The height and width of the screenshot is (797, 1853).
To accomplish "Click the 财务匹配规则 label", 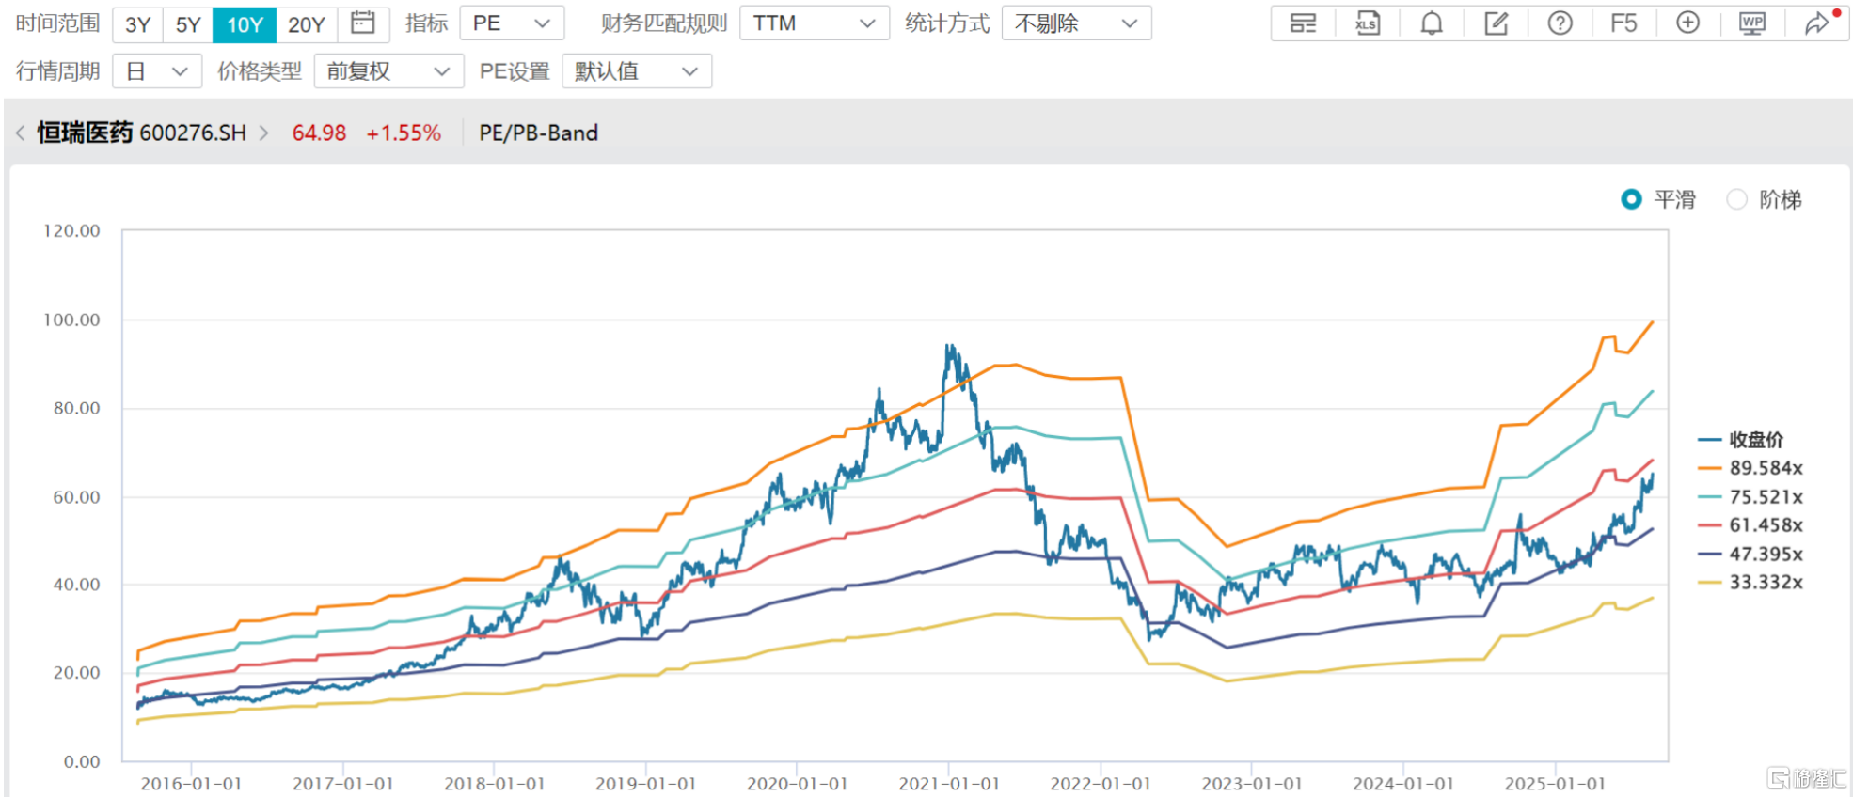I will click(664, 23).
